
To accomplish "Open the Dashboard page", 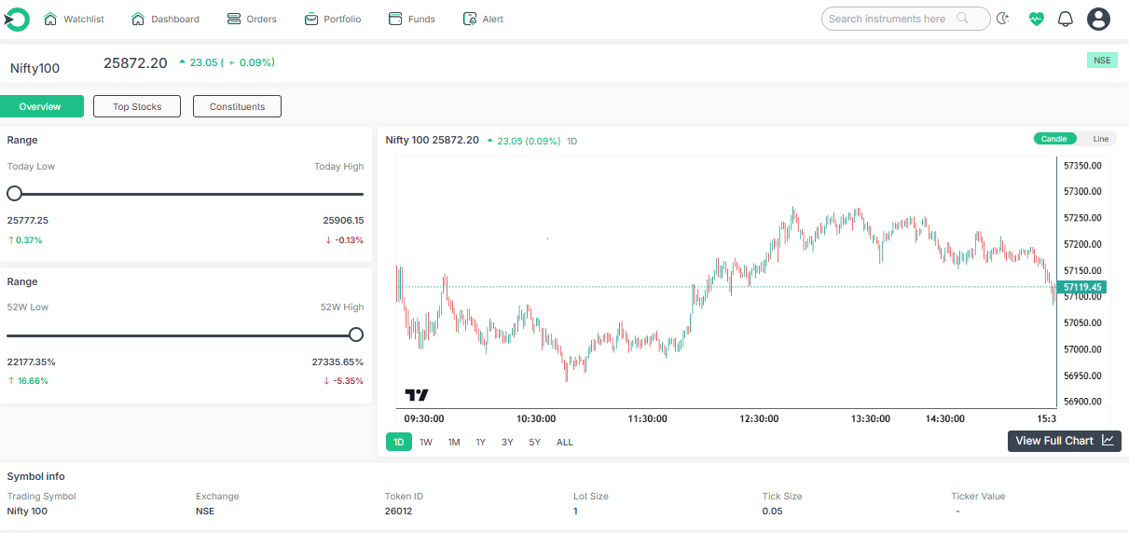I will 166,19.
